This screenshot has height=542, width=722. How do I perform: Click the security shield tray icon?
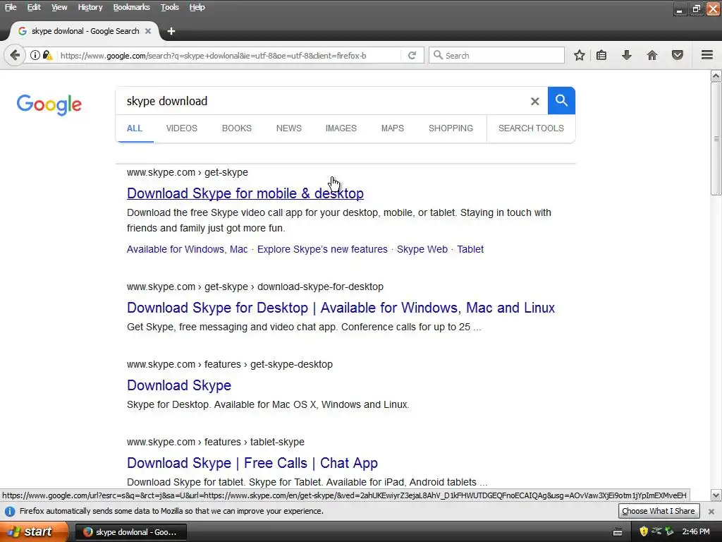[x=644, y=531]
